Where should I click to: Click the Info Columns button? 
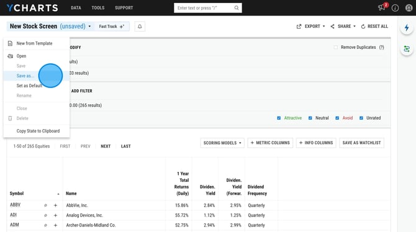pyautogui.click(x=316, y=143)
